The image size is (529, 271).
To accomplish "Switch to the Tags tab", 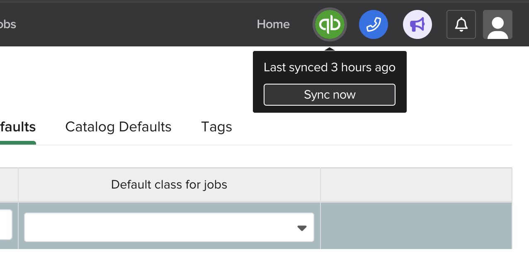I will point(216,127).
